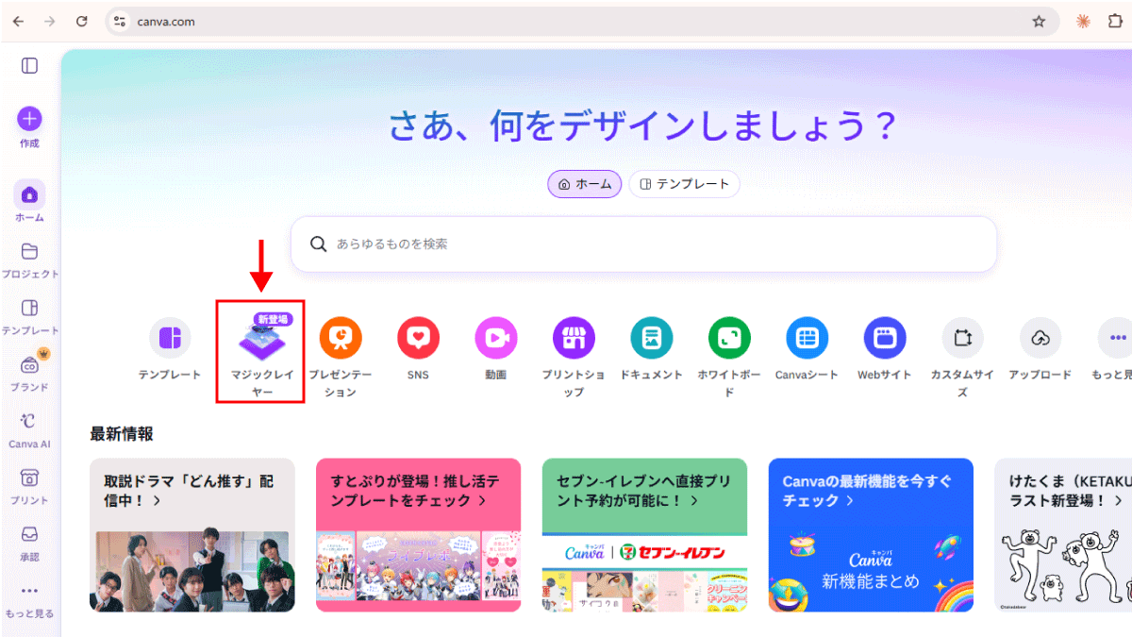Create a プレゼンテーション design
The width and height of the screenshot is (1132, 637).
point(341,338)
